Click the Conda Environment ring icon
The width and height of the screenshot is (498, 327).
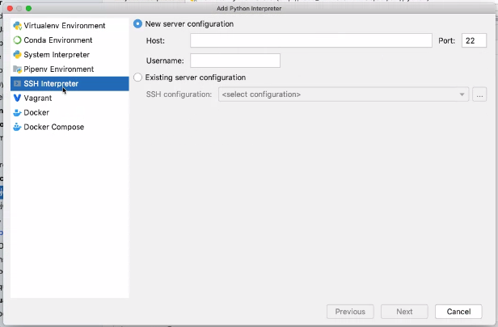click(x=17, y=40)
